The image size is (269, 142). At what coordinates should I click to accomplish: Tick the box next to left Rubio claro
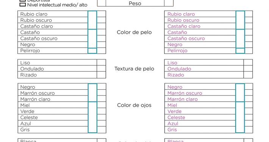[102, 14]
